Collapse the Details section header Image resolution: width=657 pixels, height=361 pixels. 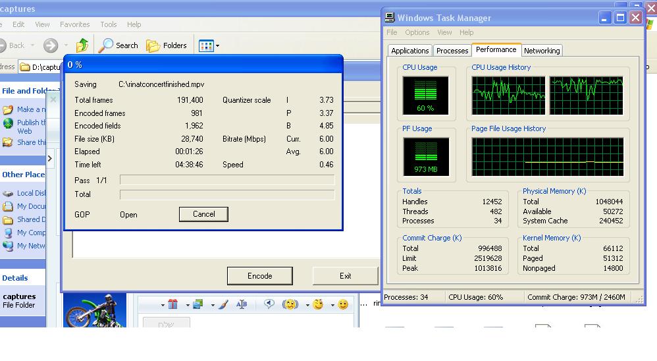click(x=22, y=278)
